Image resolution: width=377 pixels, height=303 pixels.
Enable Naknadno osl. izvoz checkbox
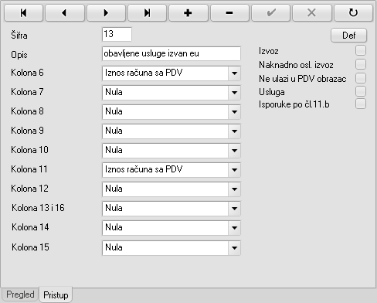361,64
